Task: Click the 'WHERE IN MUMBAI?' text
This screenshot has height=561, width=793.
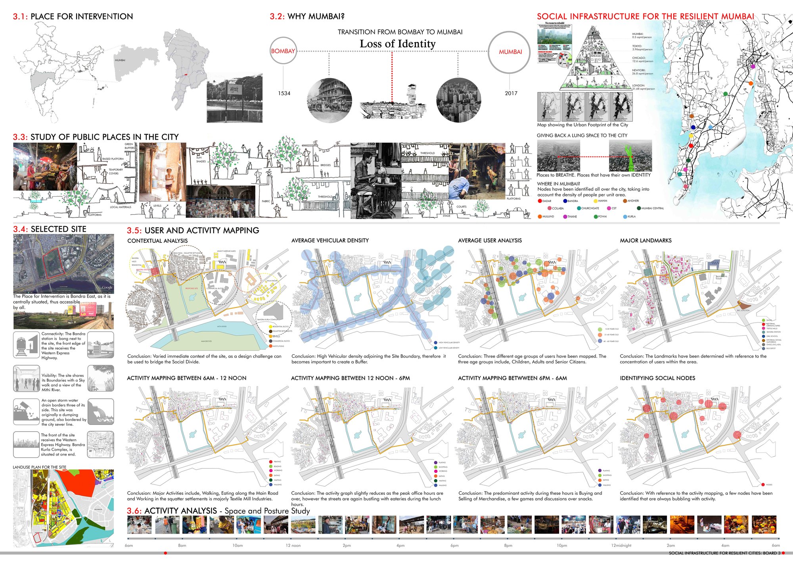Action: pos(558,184)
